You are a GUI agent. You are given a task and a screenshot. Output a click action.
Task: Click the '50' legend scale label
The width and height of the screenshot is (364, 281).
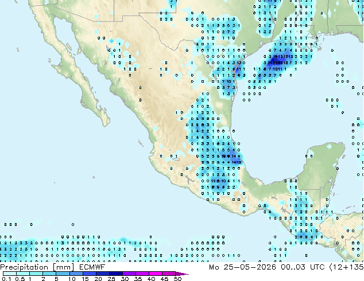(x=177, y=279)
